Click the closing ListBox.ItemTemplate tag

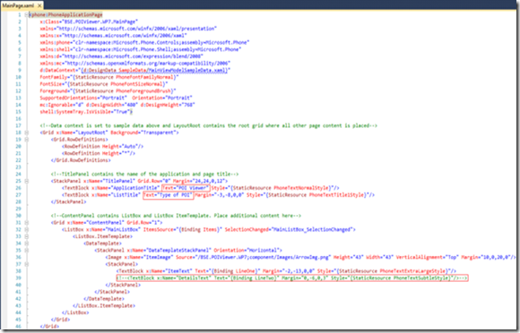click(x=104, y=306)
